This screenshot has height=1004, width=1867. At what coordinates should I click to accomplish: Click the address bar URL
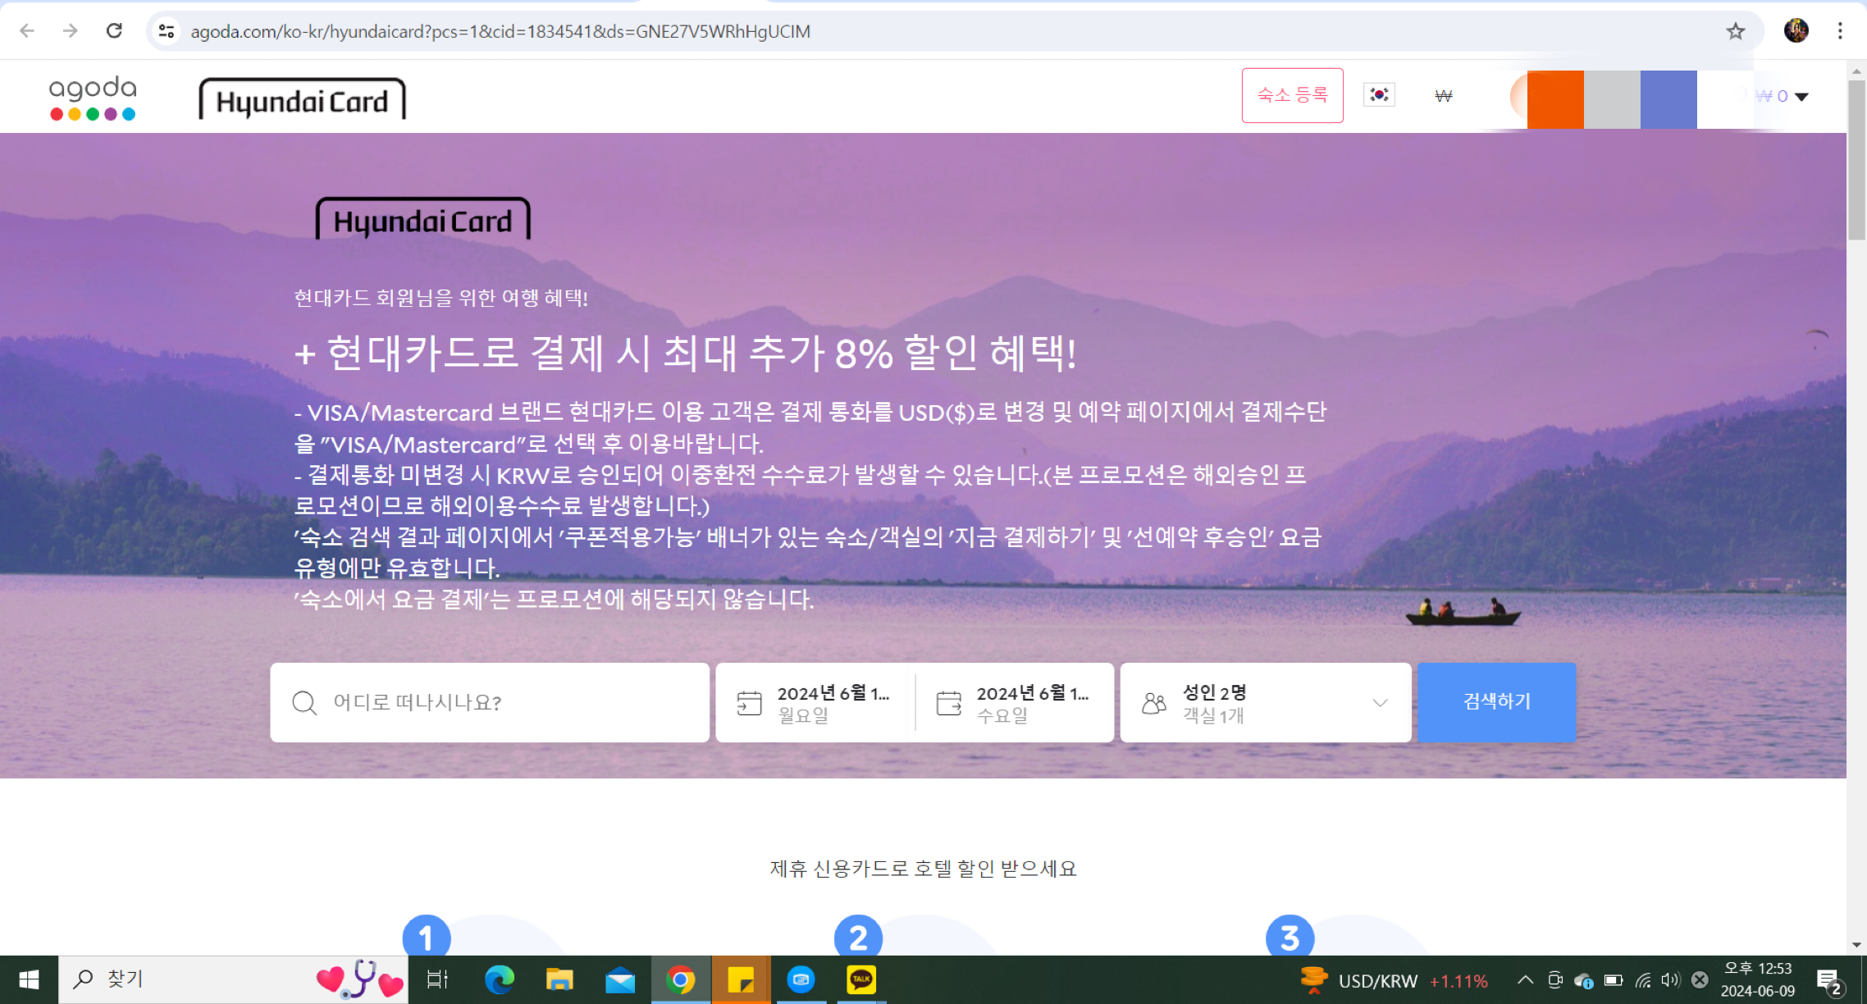tap(500, 31)
